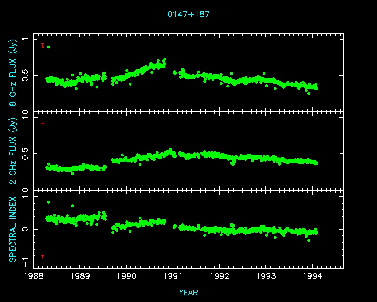The image size is (377, 302).
Task: Click the isolated top-left outlier point in 8 GHz panel
Action: point(48,47)
